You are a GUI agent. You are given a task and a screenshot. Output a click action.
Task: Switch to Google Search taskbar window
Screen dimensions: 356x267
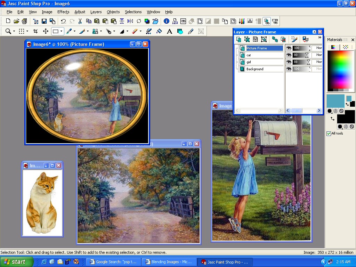(x=114, y=262)
